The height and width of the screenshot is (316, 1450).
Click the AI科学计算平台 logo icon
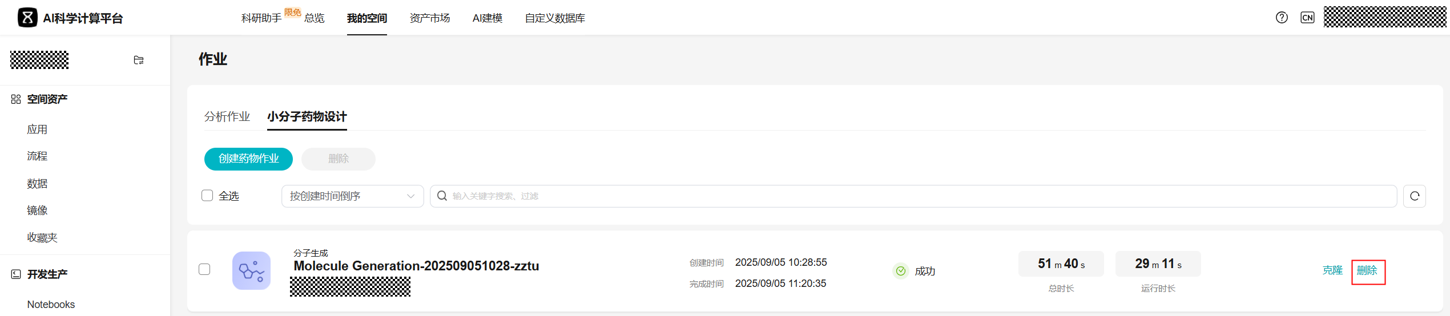27,18
